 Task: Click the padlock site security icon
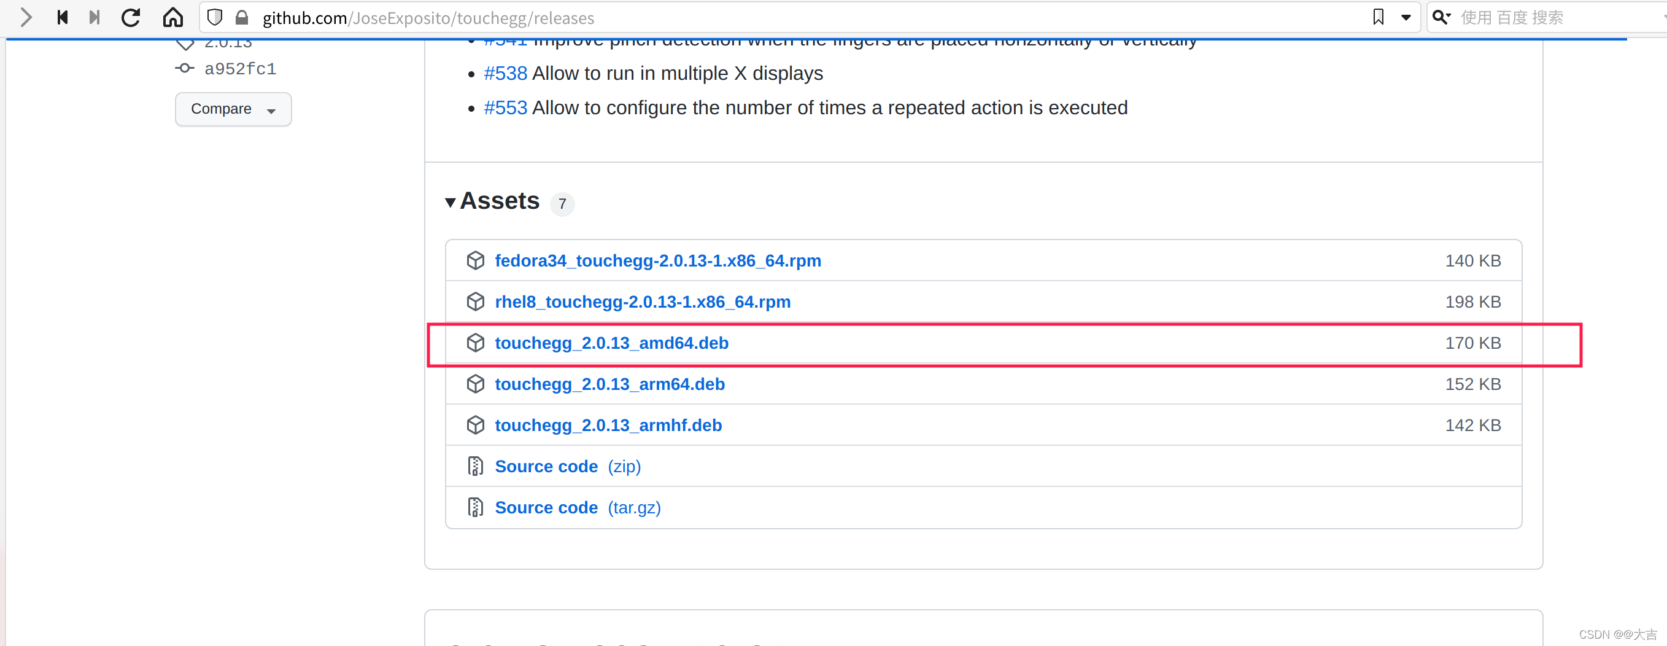pos(242,17)
